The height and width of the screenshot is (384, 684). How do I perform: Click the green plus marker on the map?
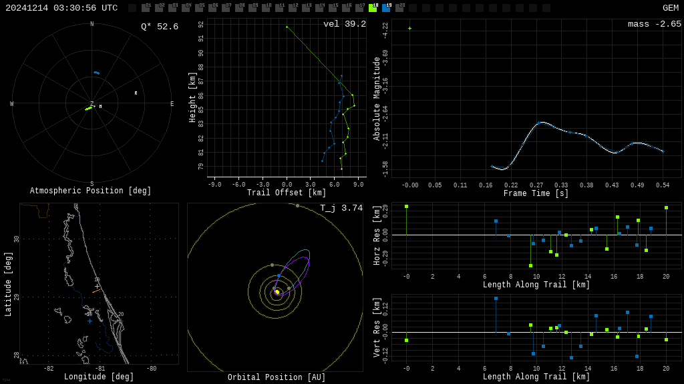[97, 287]
